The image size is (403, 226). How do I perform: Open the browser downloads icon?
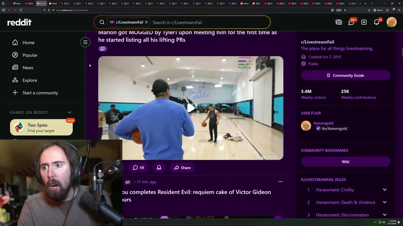pos(369,10)
